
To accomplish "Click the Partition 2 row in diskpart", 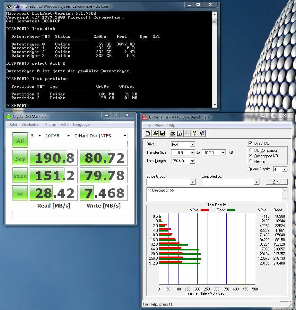I will 74,98.
